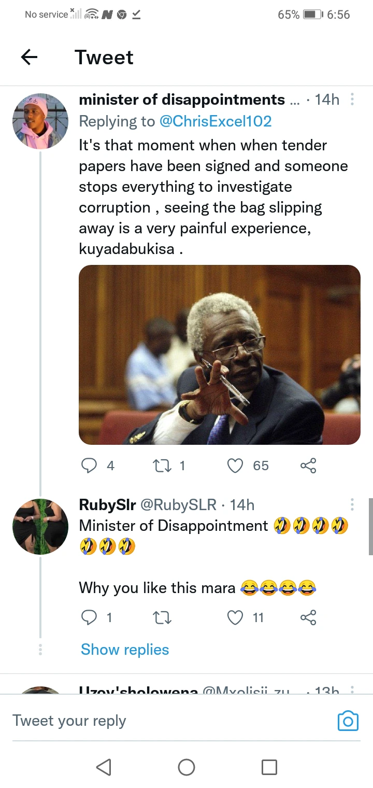
Task: Open the more menu on Uzov'sholowena's tweet
Action: [352, 690]
